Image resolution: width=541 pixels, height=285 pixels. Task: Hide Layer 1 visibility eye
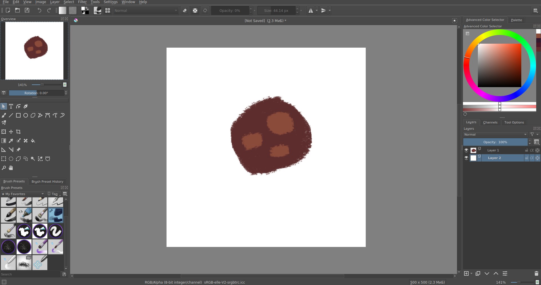click(466, 150)
